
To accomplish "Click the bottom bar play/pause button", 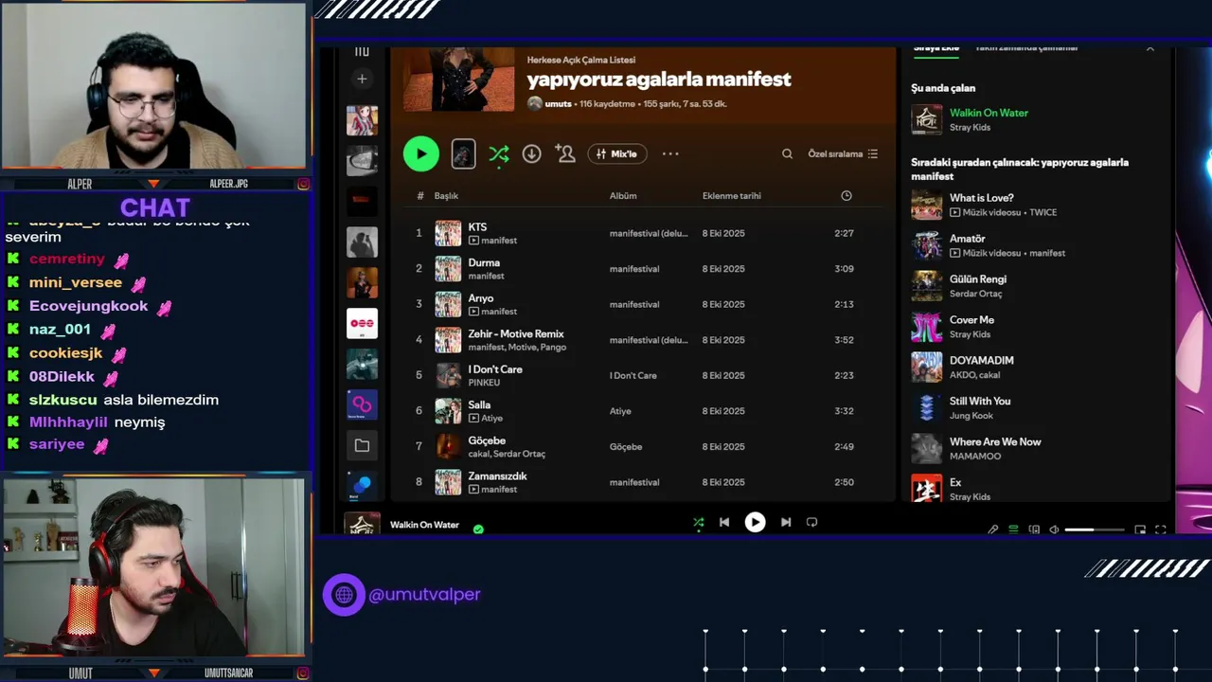I will 755,522.
